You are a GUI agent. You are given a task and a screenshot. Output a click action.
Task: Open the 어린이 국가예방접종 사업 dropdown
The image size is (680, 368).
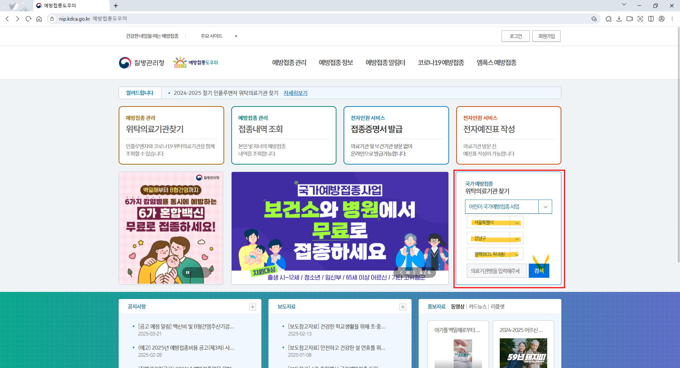tap(509, 207)
